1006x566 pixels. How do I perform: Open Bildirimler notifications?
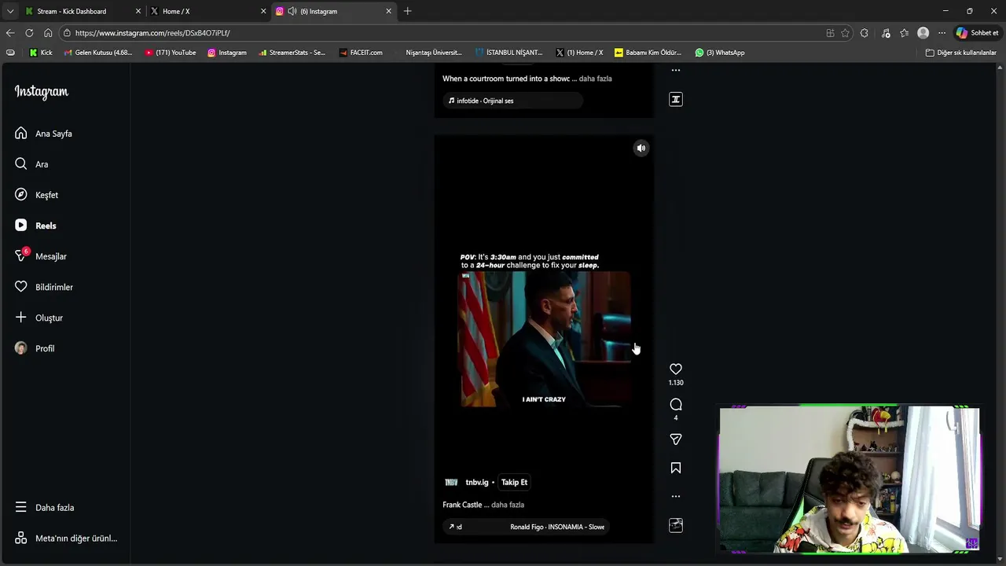(x=44, y=287)
